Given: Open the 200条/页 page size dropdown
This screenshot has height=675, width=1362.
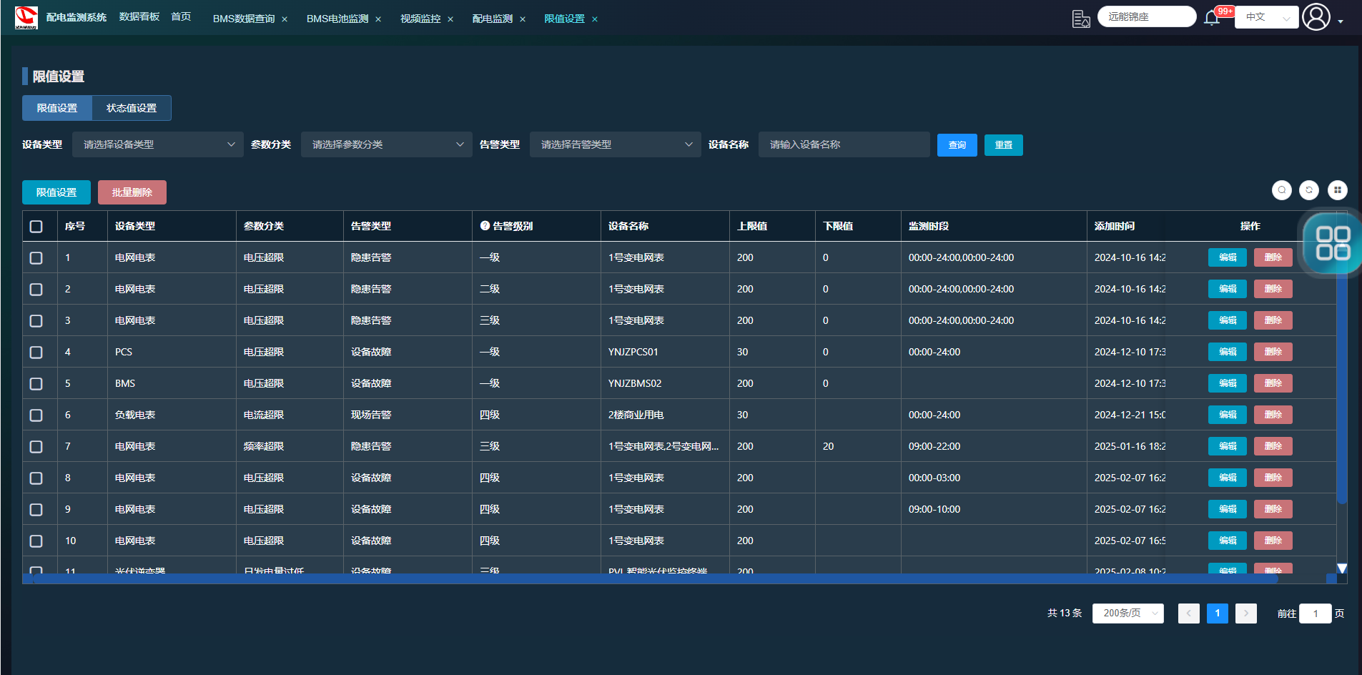Looking at the screenshot, I should coord(1127,614).
